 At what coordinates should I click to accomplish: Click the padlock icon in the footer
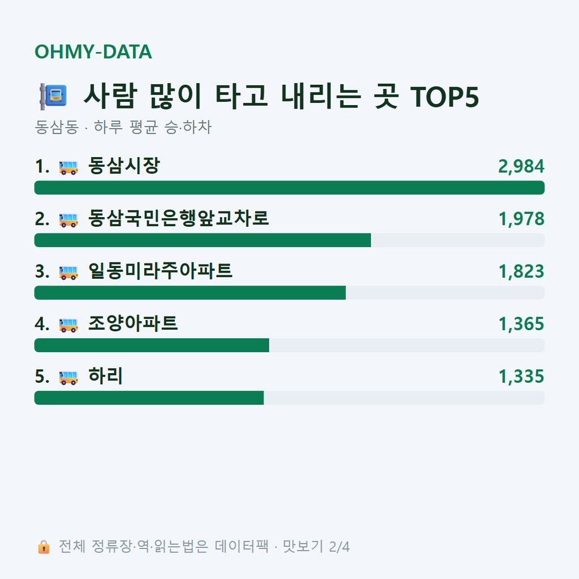pos(44,547)
